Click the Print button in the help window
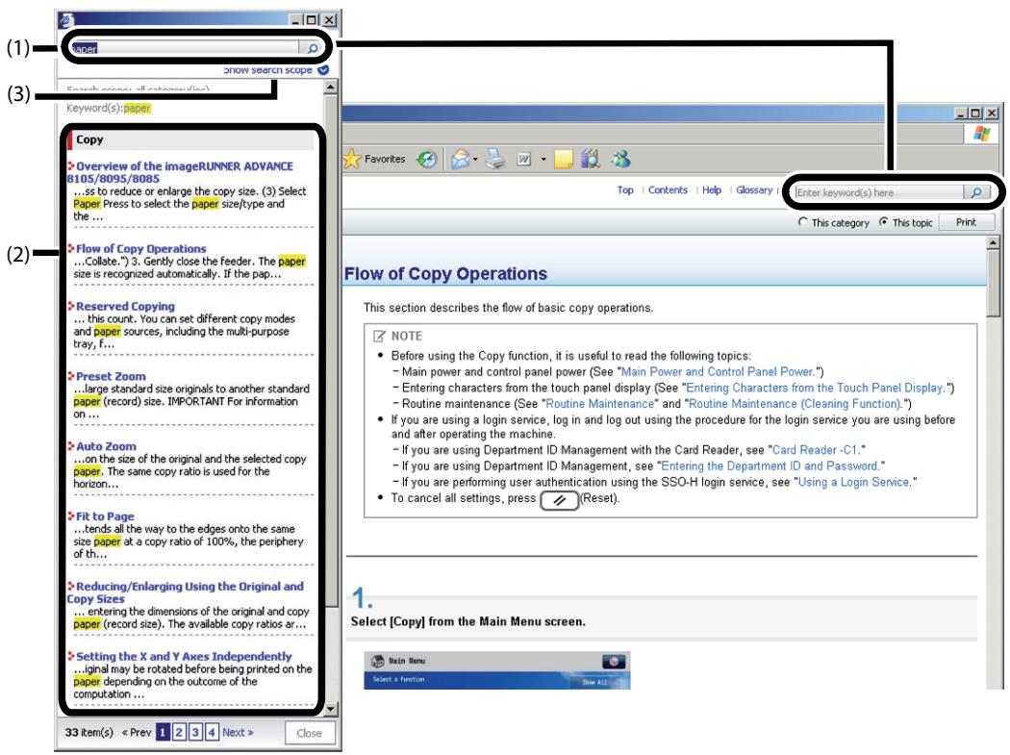The width and height of the screenshot is (1010, 755). pyautogui.click(x=966, y=222)
